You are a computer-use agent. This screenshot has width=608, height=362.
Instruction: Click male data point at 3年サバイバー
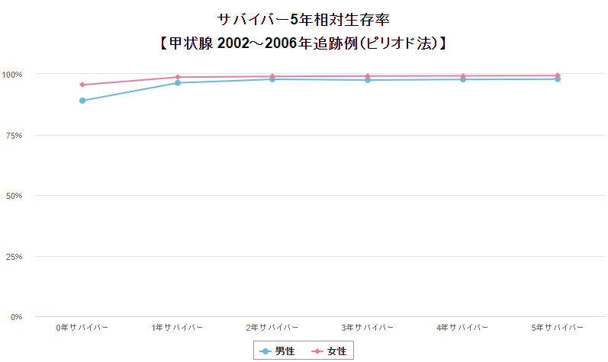point(368,80)
